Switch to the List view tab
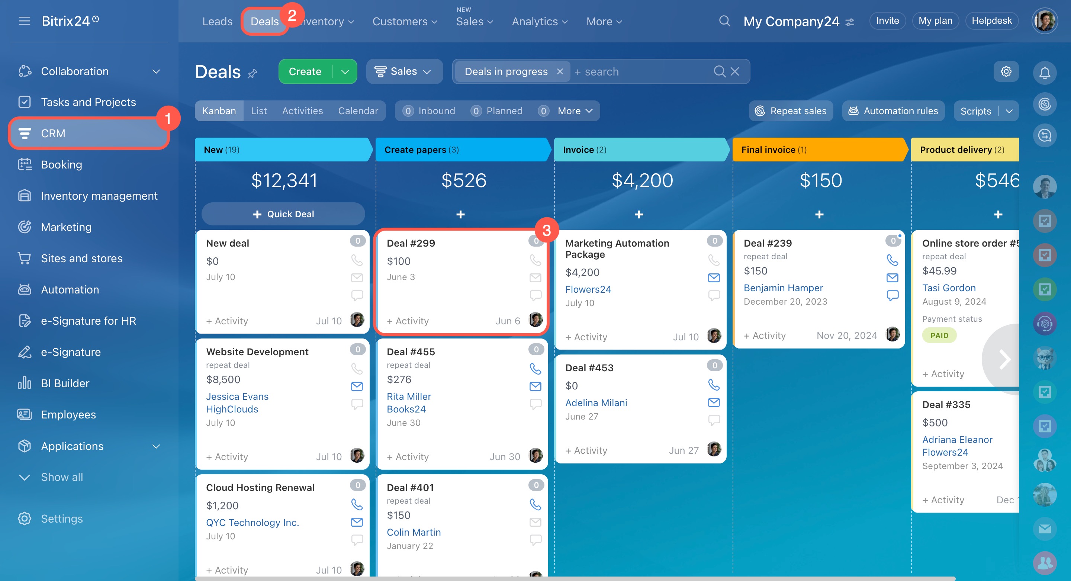Viewport: 1071px width, 581px height. [x=258, y=111]
